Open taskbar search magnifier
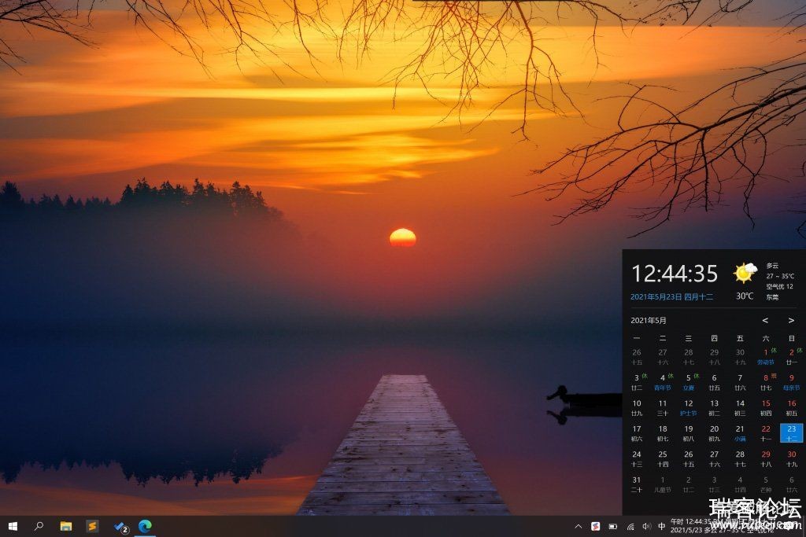Image resolution: width=806 pixels, height=537 pixels. coord(39,526)
